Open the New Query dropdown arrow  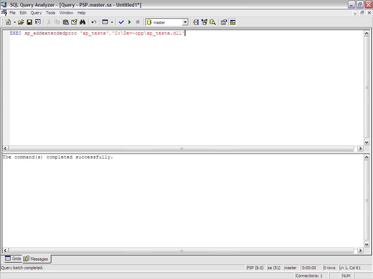(x=14, y=22)
